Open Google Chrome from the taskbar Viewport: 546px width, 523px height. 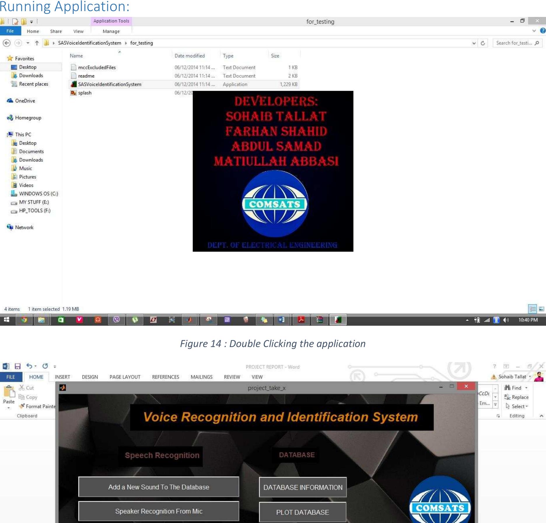click(24, 320)
